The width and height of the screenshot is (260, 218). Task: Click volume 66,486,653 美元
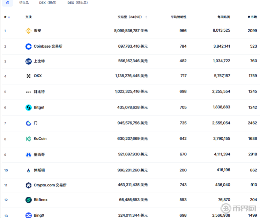pos(133,200)
